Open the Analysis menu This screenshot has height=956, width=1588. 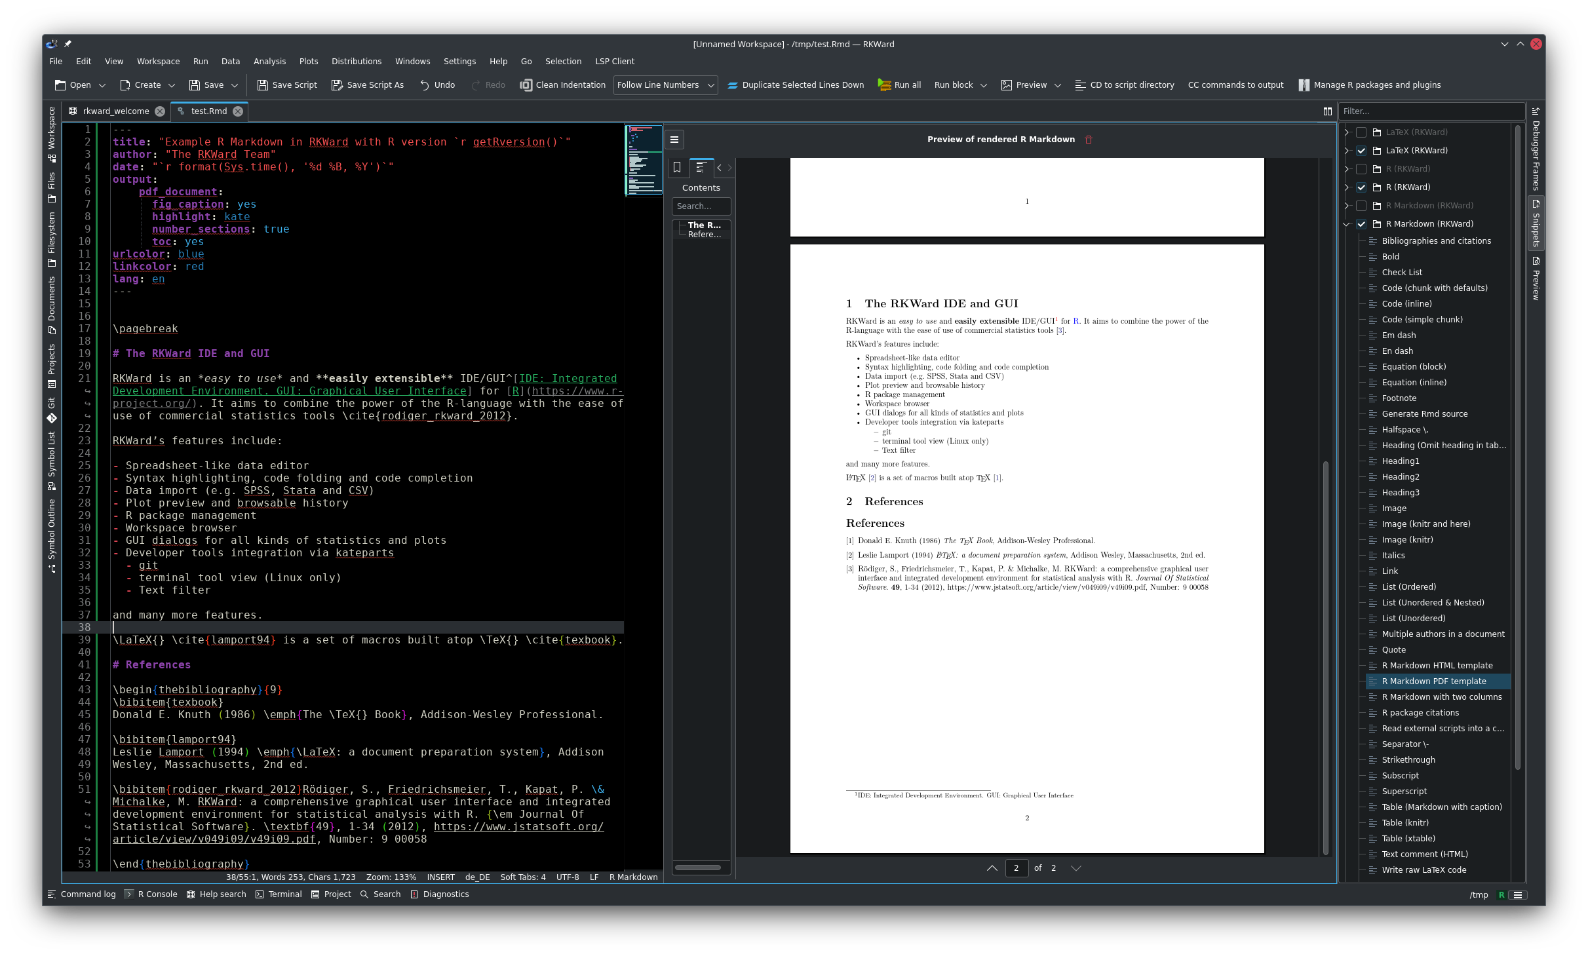[269, 62]
